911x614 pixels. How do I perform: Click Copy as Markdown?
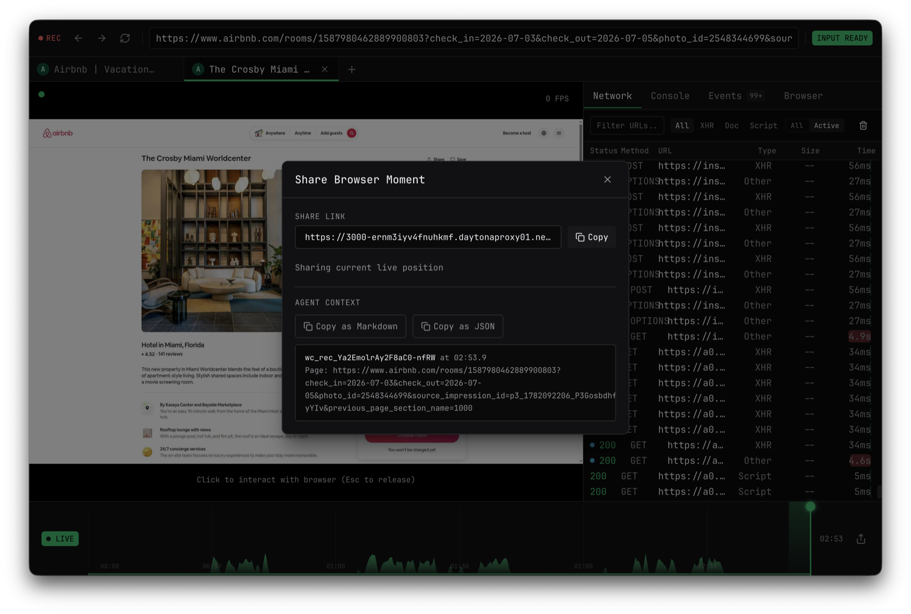(350, 327)
